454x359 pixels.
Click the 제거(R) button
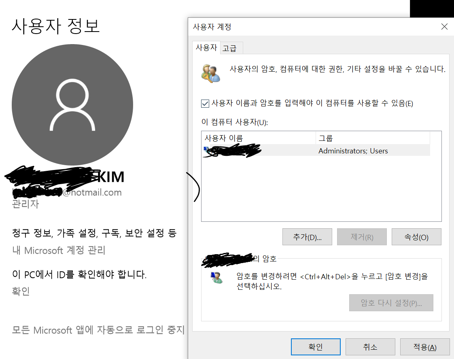pyautogui.click(x=362, y=237)
